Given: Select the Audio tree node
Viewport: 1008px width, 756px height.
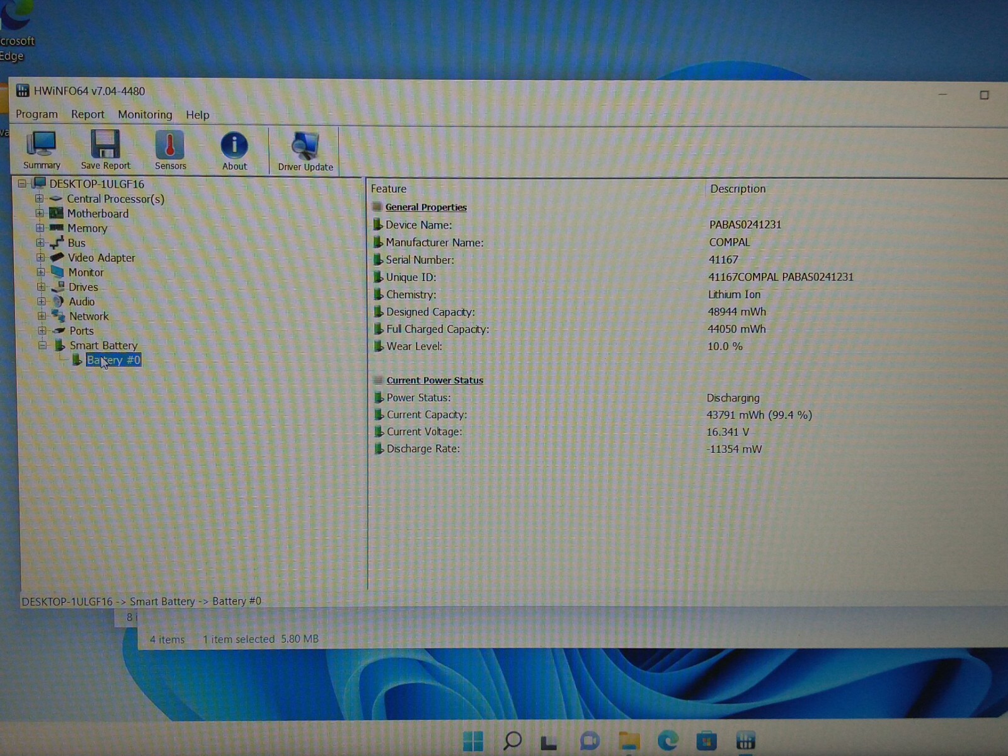Looking at the screenshot, I should (x=82, y=302).
